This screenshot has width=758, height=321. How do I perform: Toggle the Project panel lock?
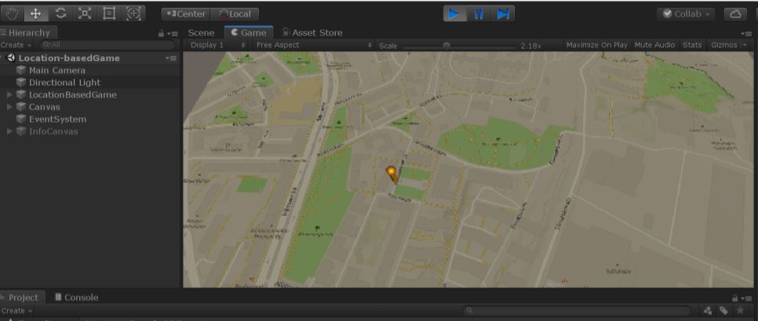click(x=734, y=298)
